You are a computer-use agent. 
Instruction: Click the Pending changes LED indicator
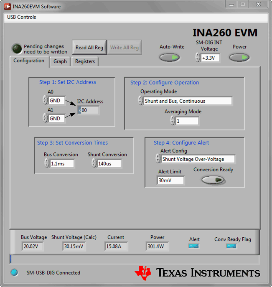[17, 49]
